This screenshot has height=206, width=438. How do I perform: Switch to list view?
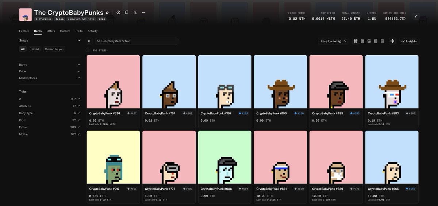click(x=376, y=41)
